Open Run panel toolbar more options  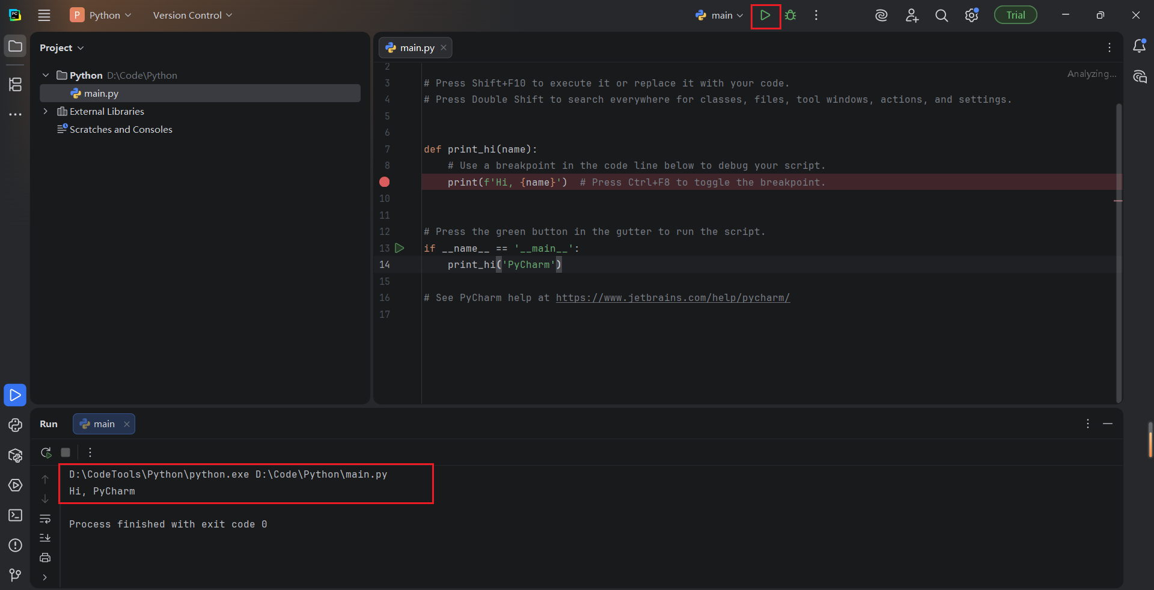pos(90,452)
